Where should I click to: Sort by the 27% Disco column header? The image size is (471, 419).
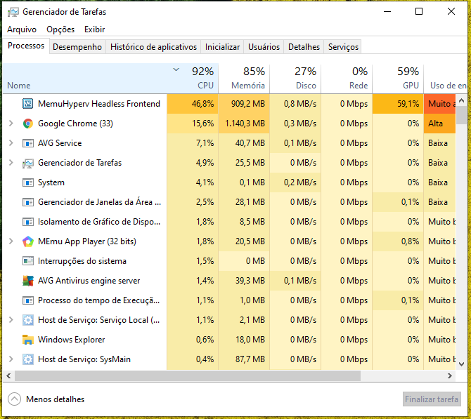point(295,79)
